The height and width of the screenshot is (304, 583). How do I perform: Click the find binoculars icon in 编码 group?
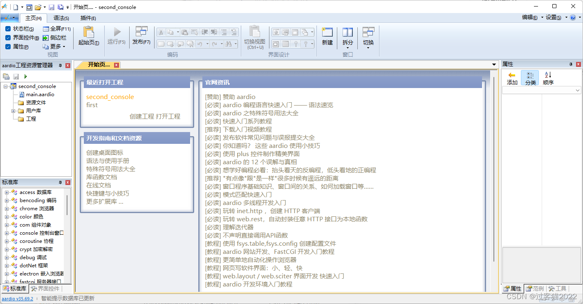[x=229, y=44]
